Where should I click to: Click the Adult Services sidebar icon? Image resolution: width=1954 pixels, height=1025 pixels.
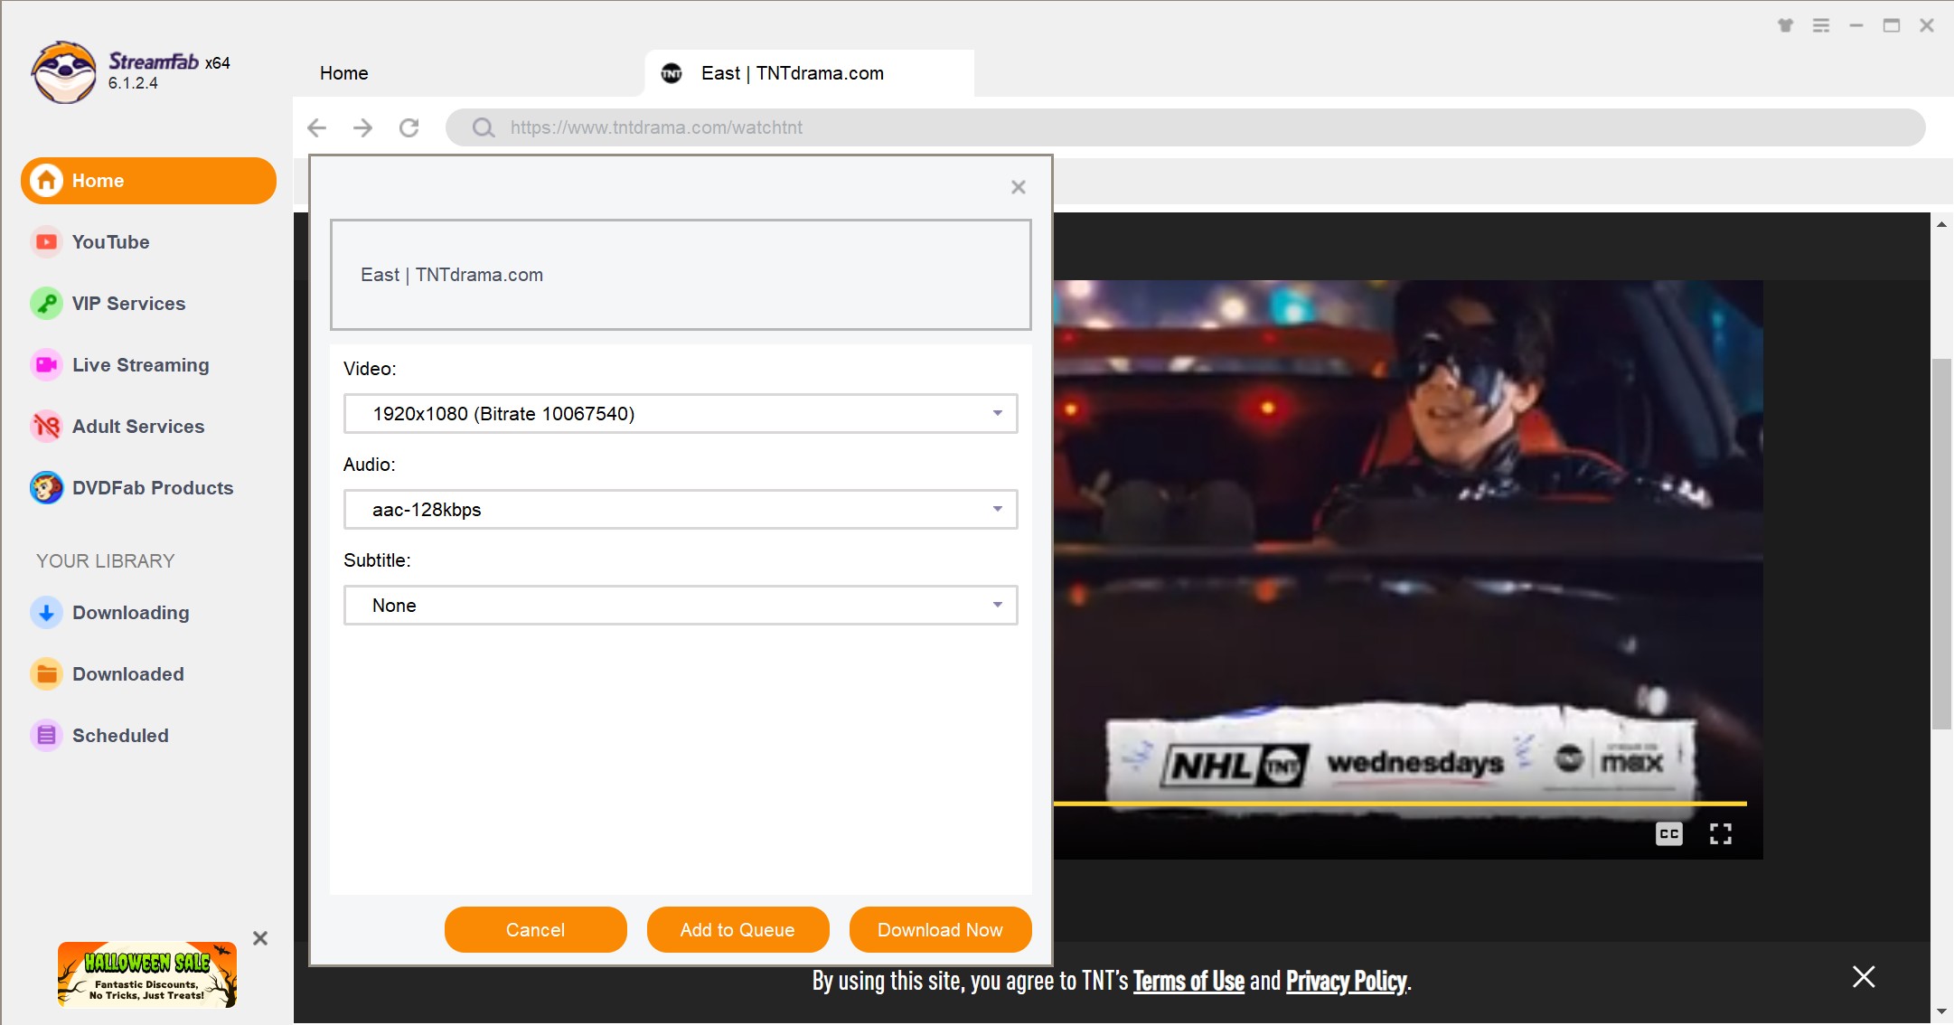coord(46,425)
